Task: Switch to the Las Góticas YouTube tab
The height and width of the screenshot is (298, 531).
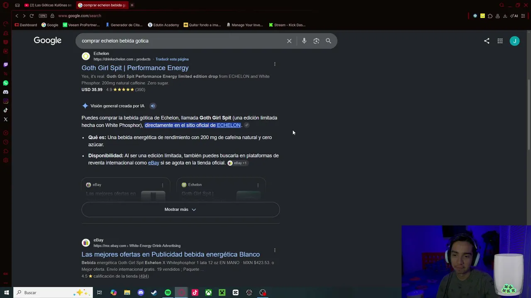Action: click(48, 5)
